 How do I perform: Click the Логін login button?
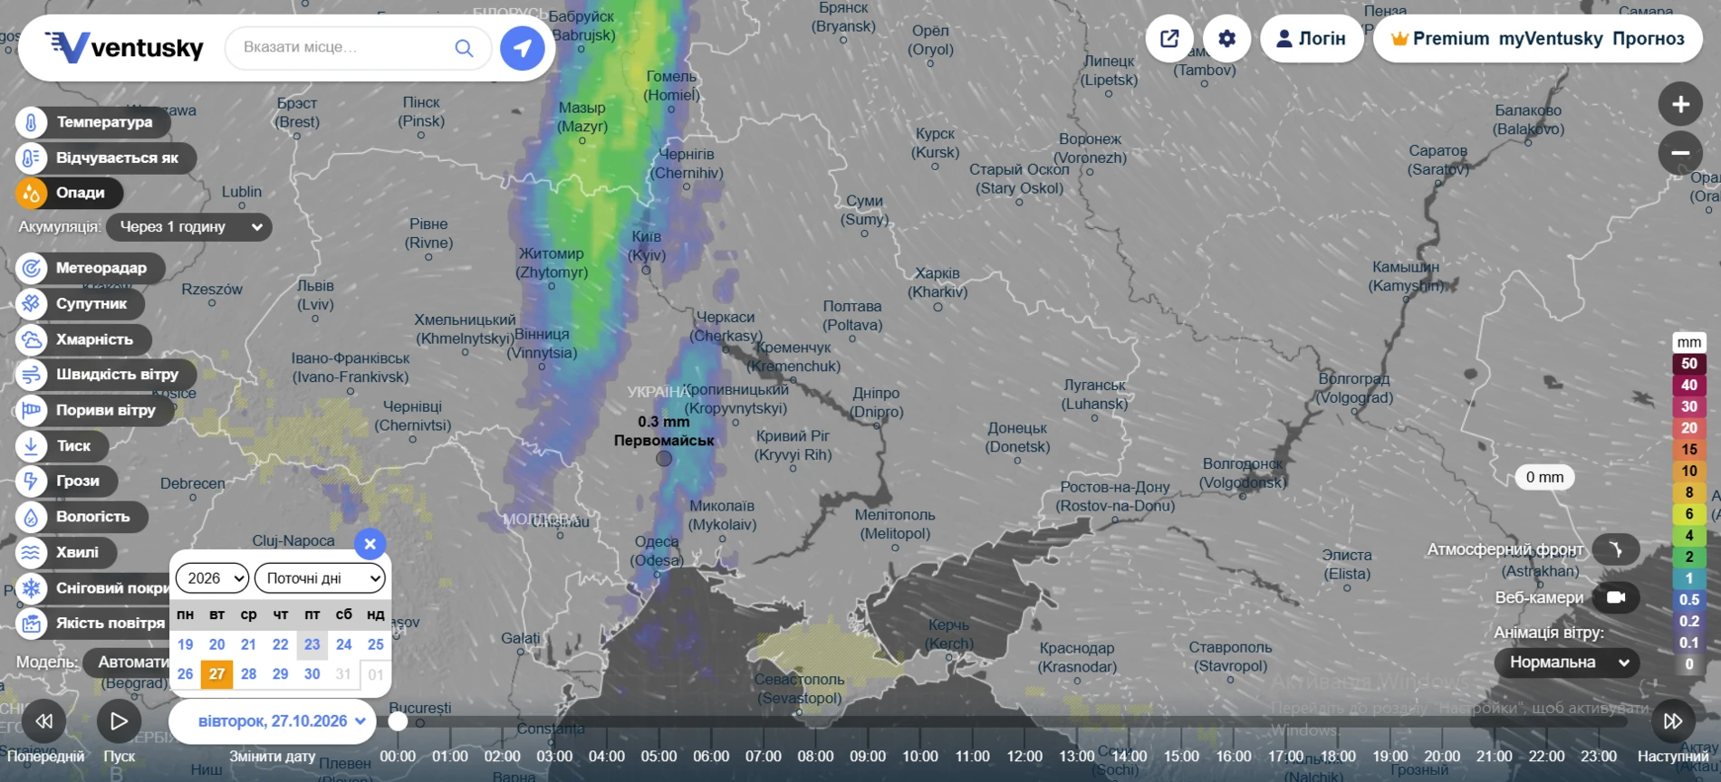pyautogui.click(x=1311, y=39)
